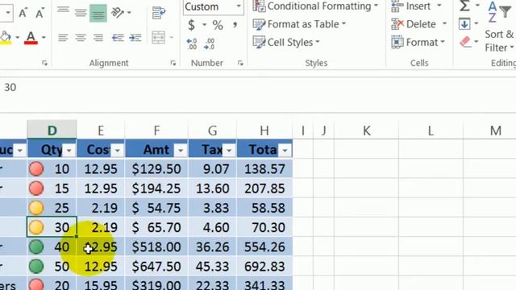The width and height of the screenshot is (516, 290).
Task: Open the Font dialog launcher
Action: (x=45, y=63)
